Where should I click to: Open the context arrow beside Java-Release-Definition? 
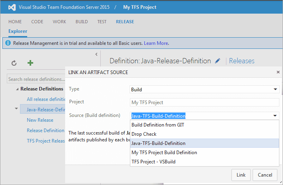(x=16, y=109)
